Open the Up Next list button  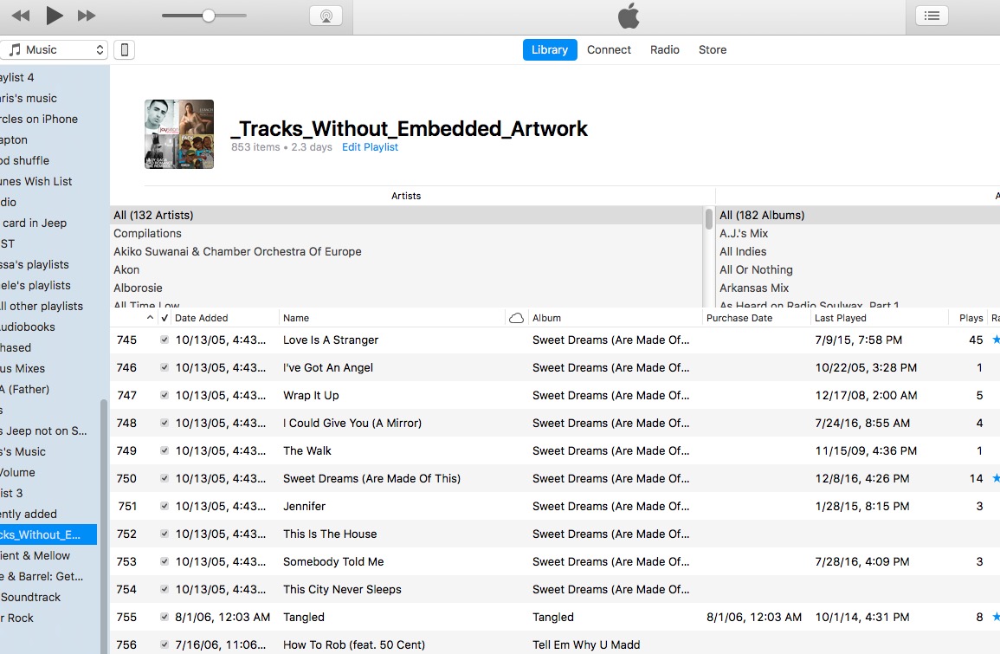[x=932, y=16]
